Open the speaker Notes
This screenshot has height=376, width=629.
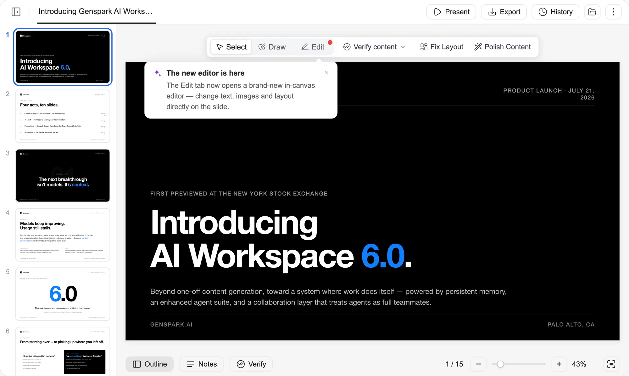(x=202, y=364)
